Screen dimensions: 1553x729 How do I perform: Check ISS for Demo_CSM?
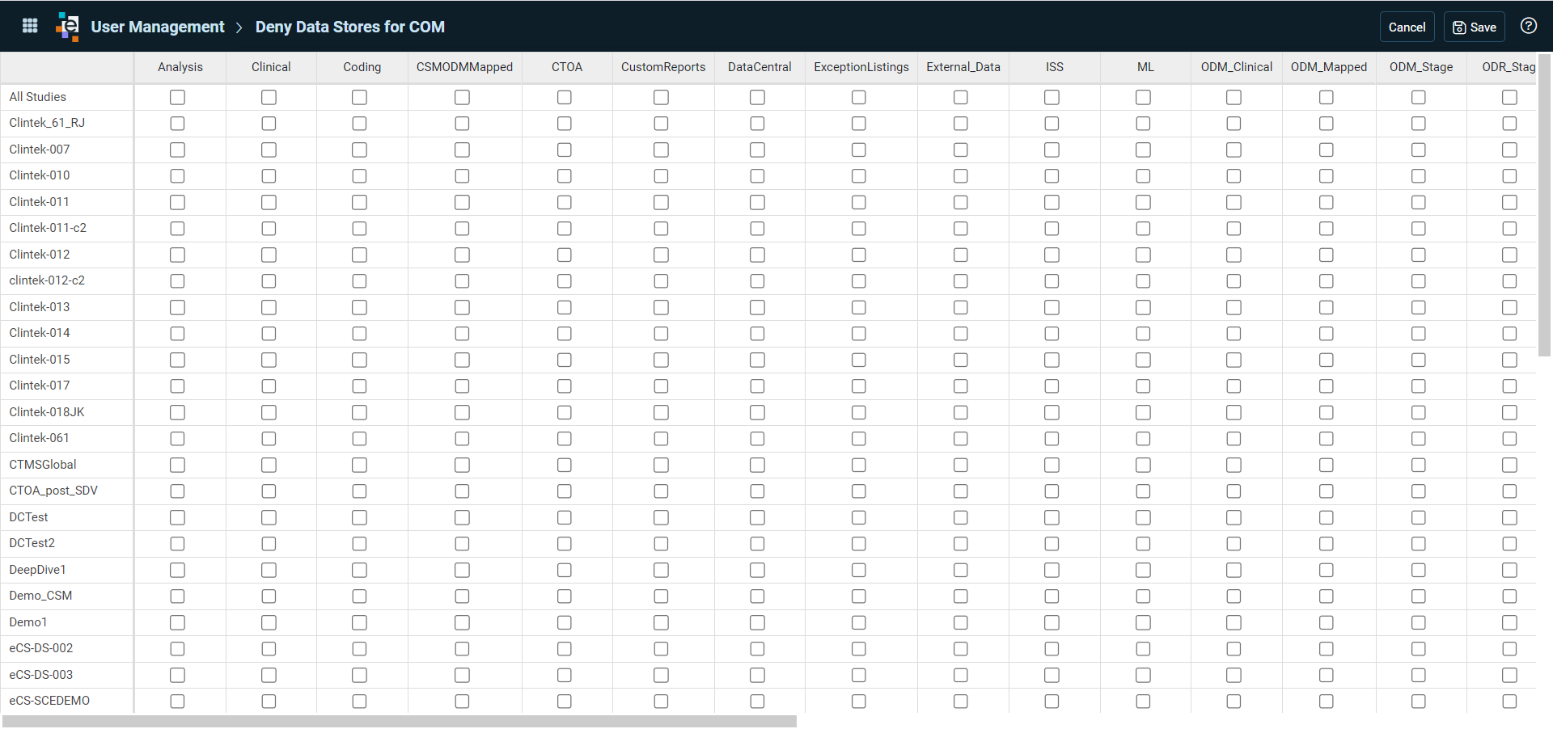pyautogui.click(x=1052, y=596)
